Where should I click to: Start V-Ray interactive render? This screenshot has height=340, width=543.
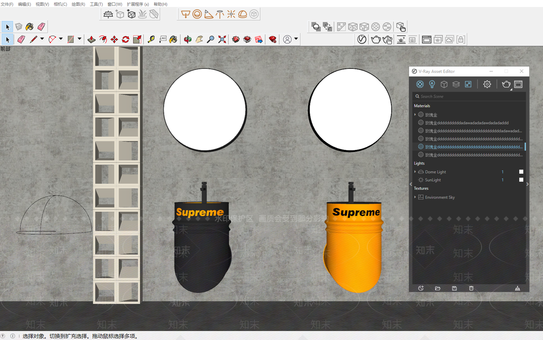click(387, 40)
